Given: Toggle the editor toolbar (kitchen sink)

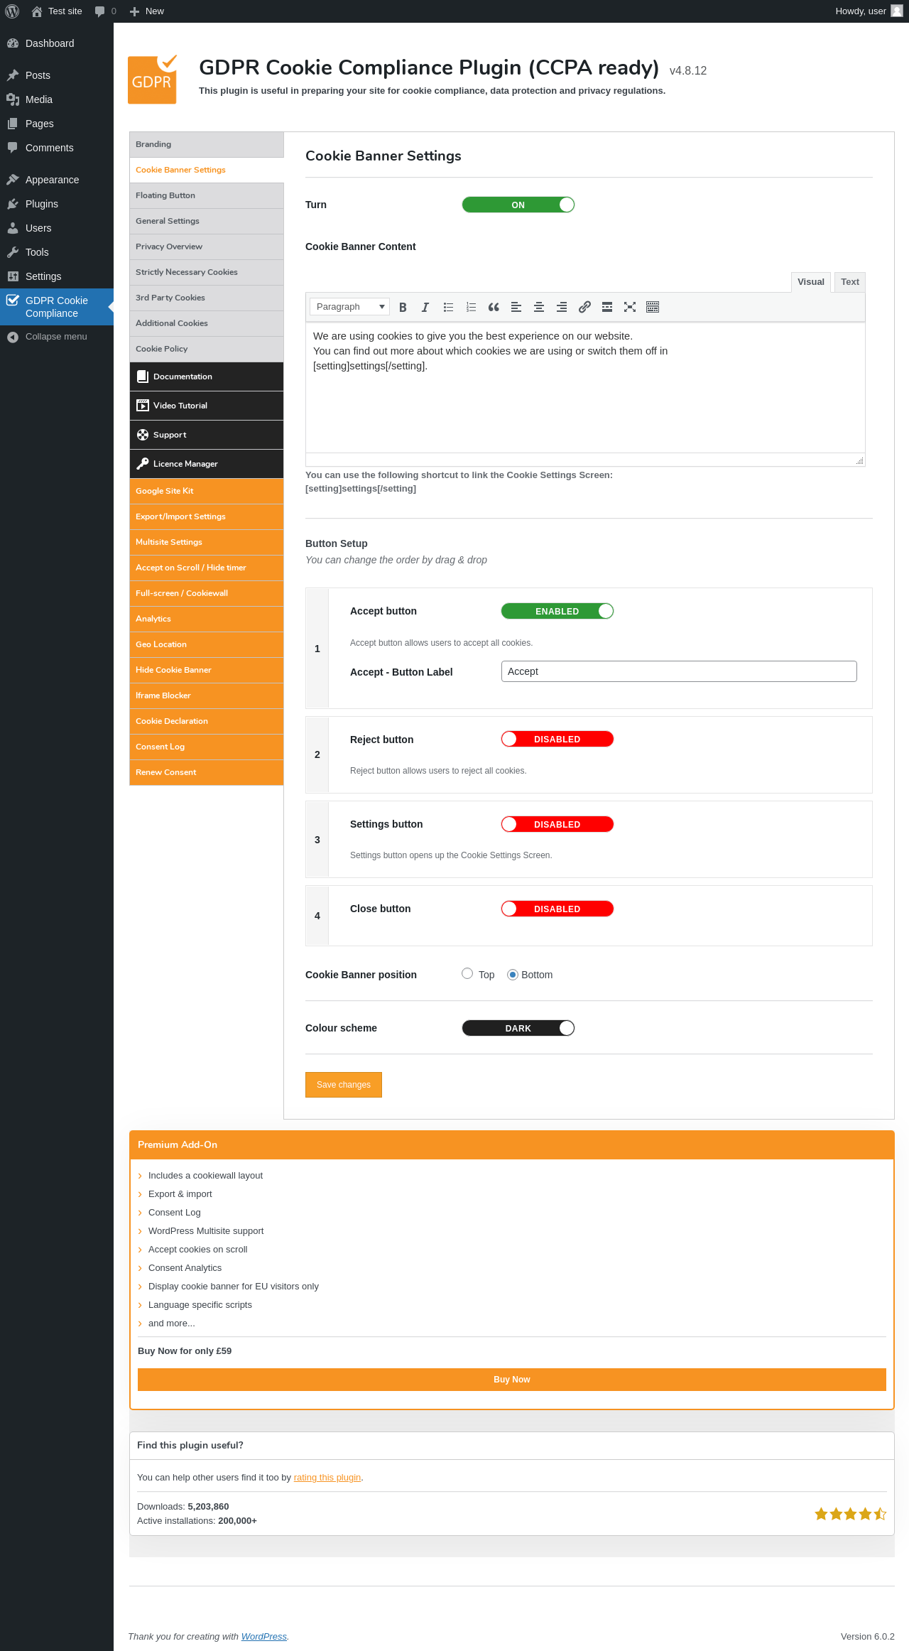Looking at the screenshot, I should click(653, 307).
